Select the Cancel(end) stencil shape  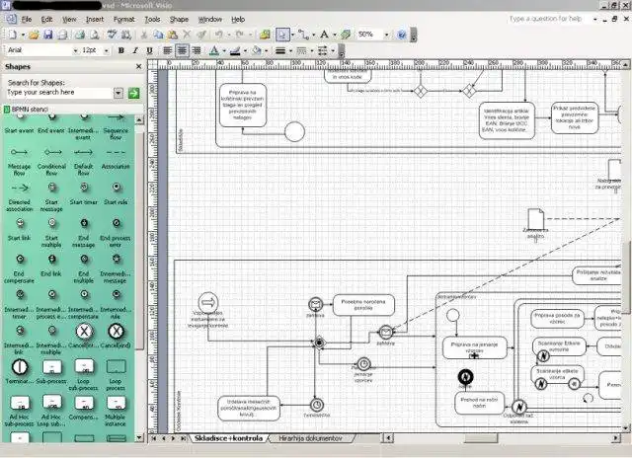[x=116, y=337]
